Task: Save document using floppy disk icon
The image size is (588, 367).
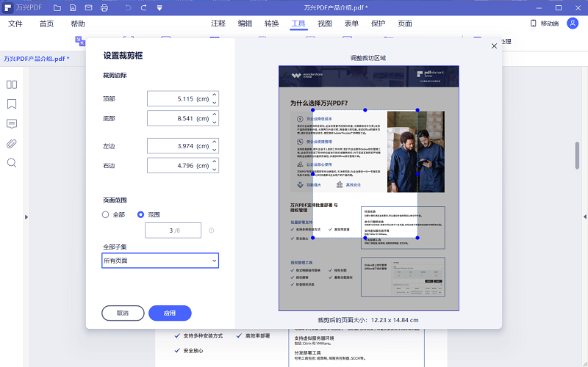Action: (73, 8)
